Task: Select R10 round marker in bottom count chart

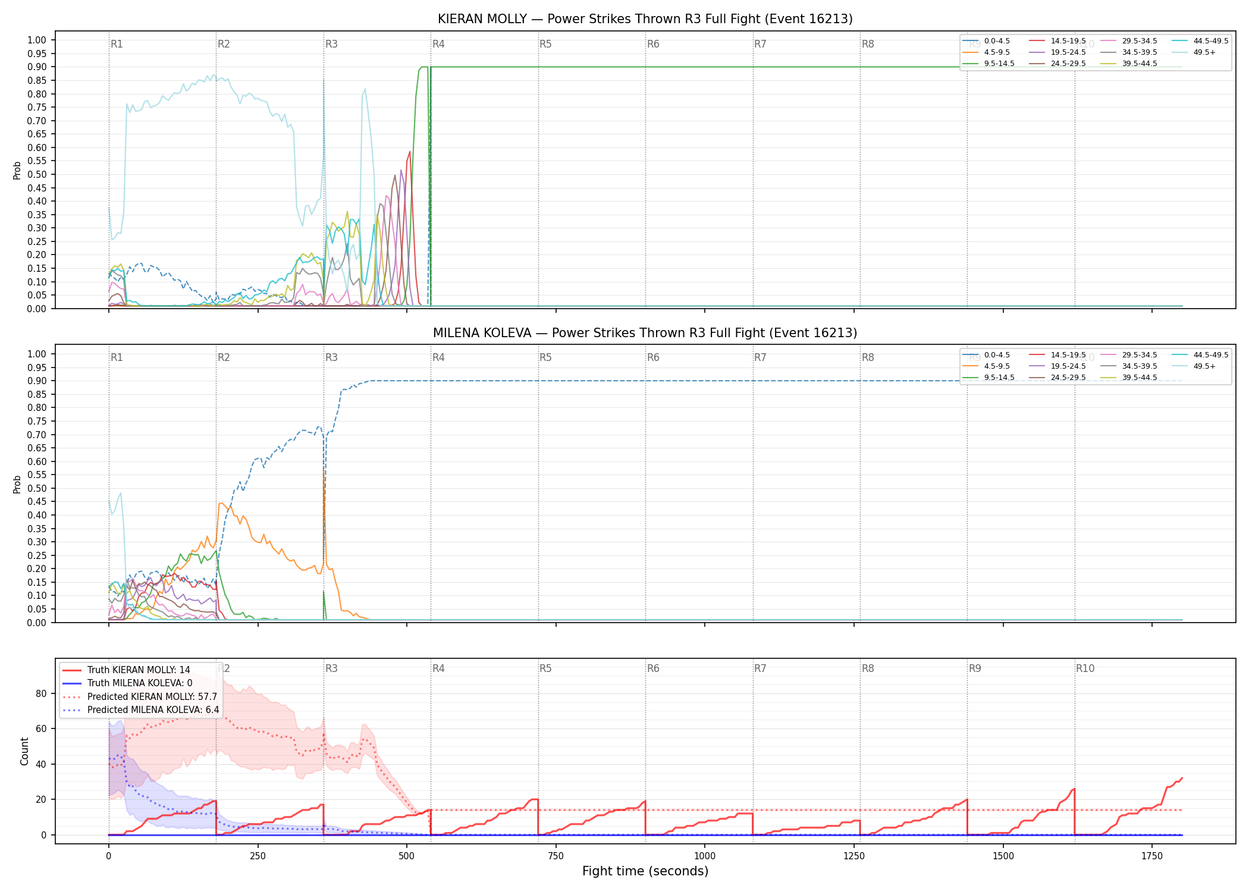Action: point(1085,668)
